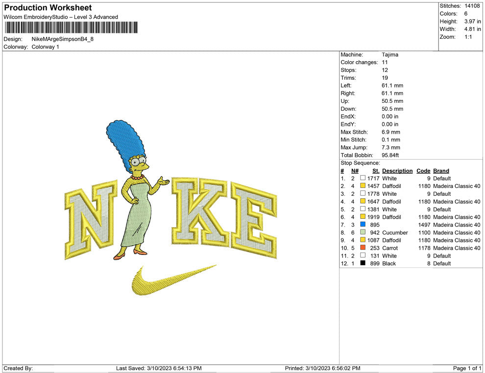Click the 'Code' column header

click(x=423, y=171)
